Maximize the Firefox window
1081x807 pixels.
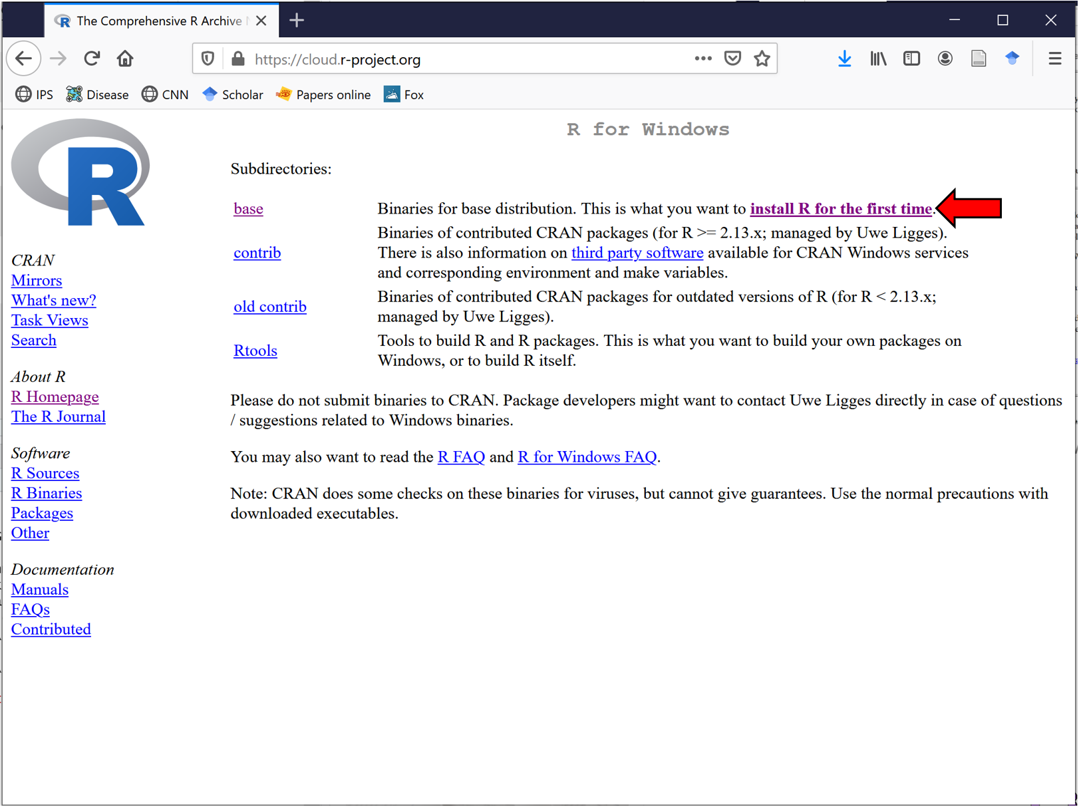click(x=1003, y=21)
